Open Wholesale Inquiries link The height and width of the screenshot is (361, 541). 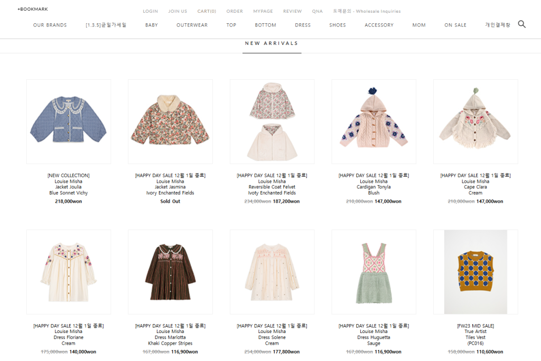[367, 11]
